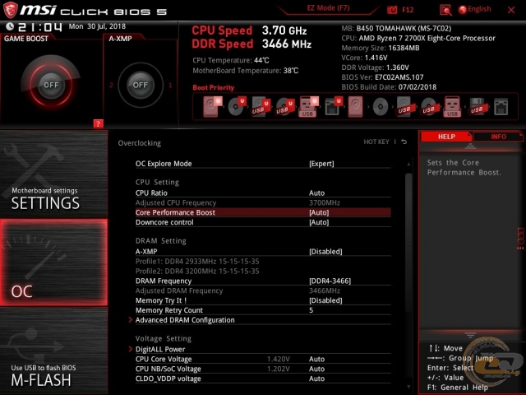Click the Overclocking page title

(x=139, y=143)
